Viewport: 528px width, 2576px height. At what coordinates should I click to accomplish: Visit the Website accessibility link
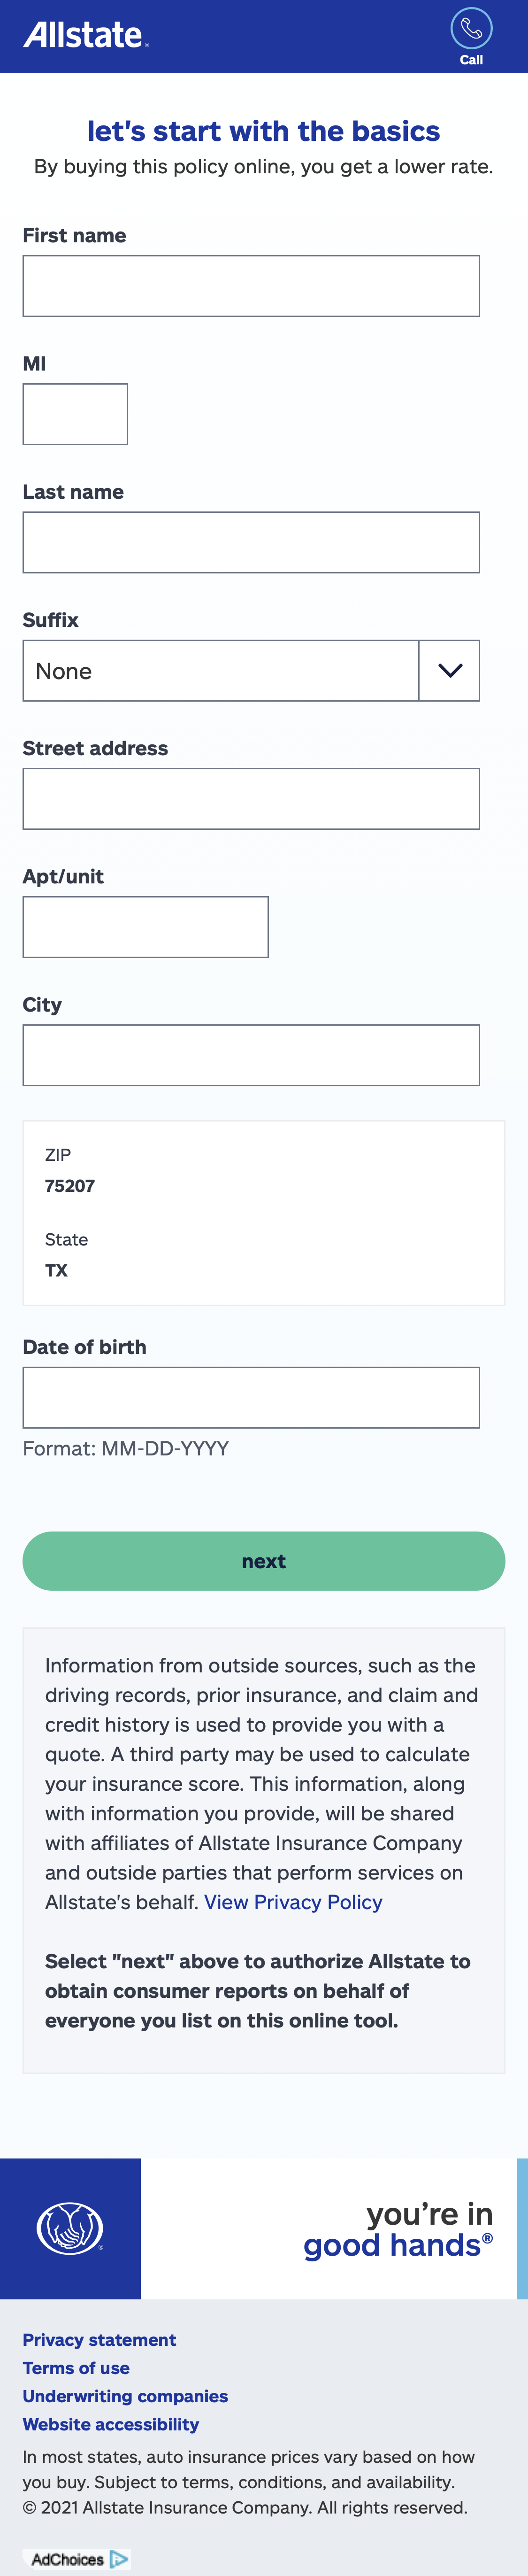tap(111, 2424)
